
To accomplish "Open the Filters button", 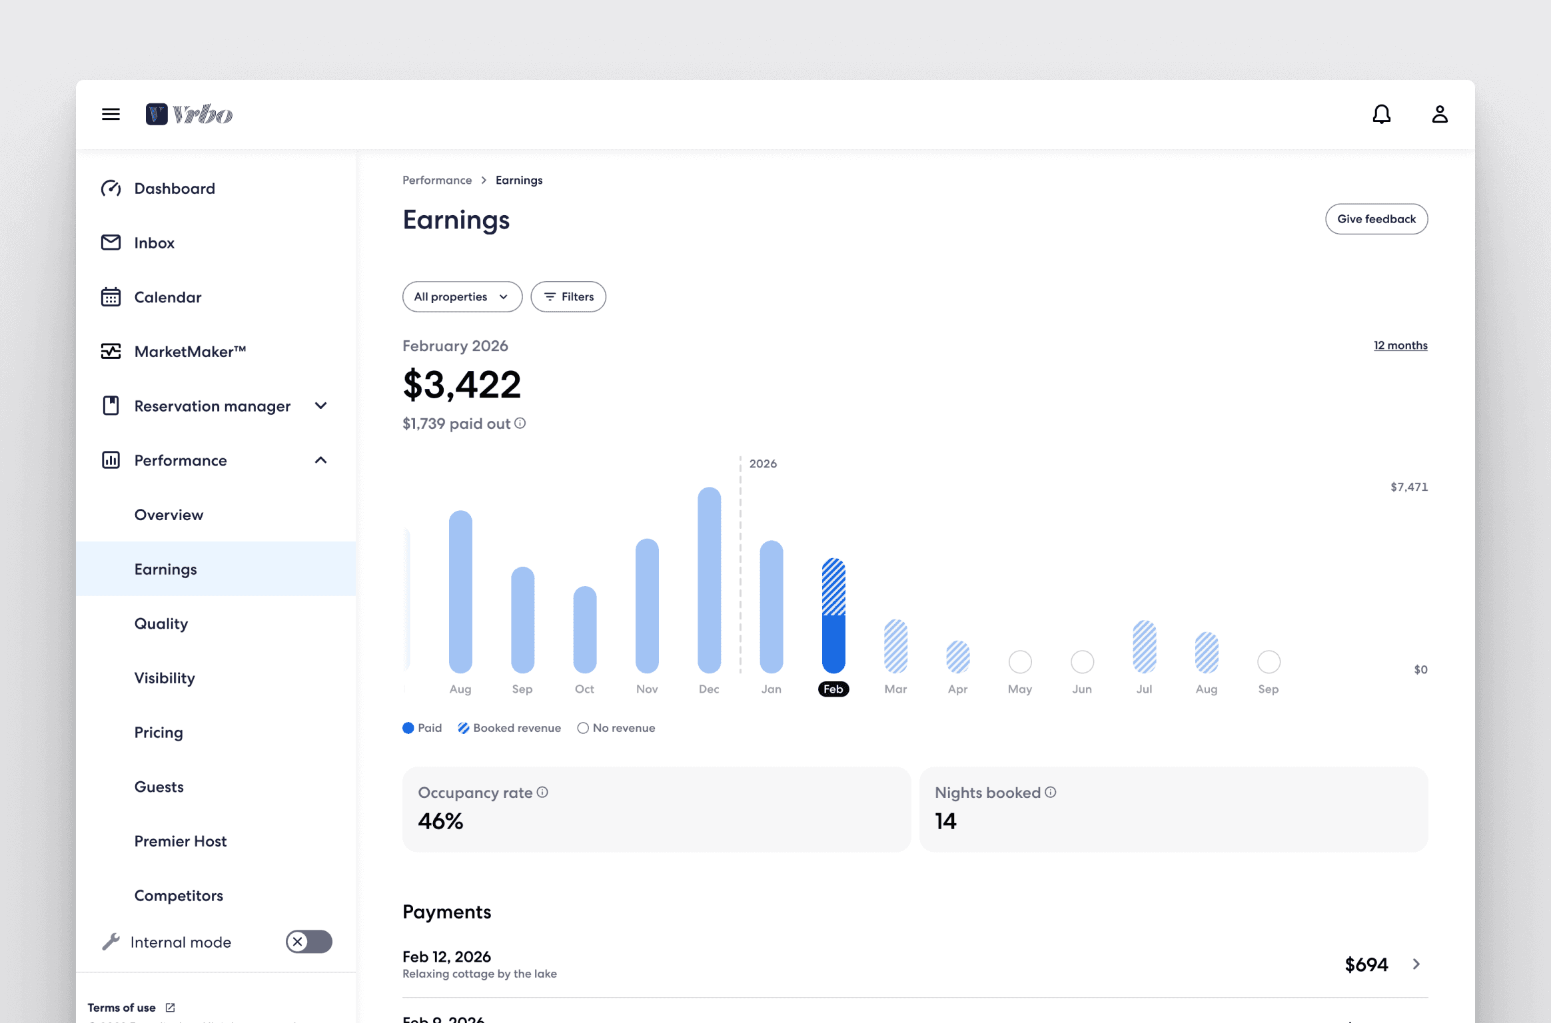I will point(568,296).
